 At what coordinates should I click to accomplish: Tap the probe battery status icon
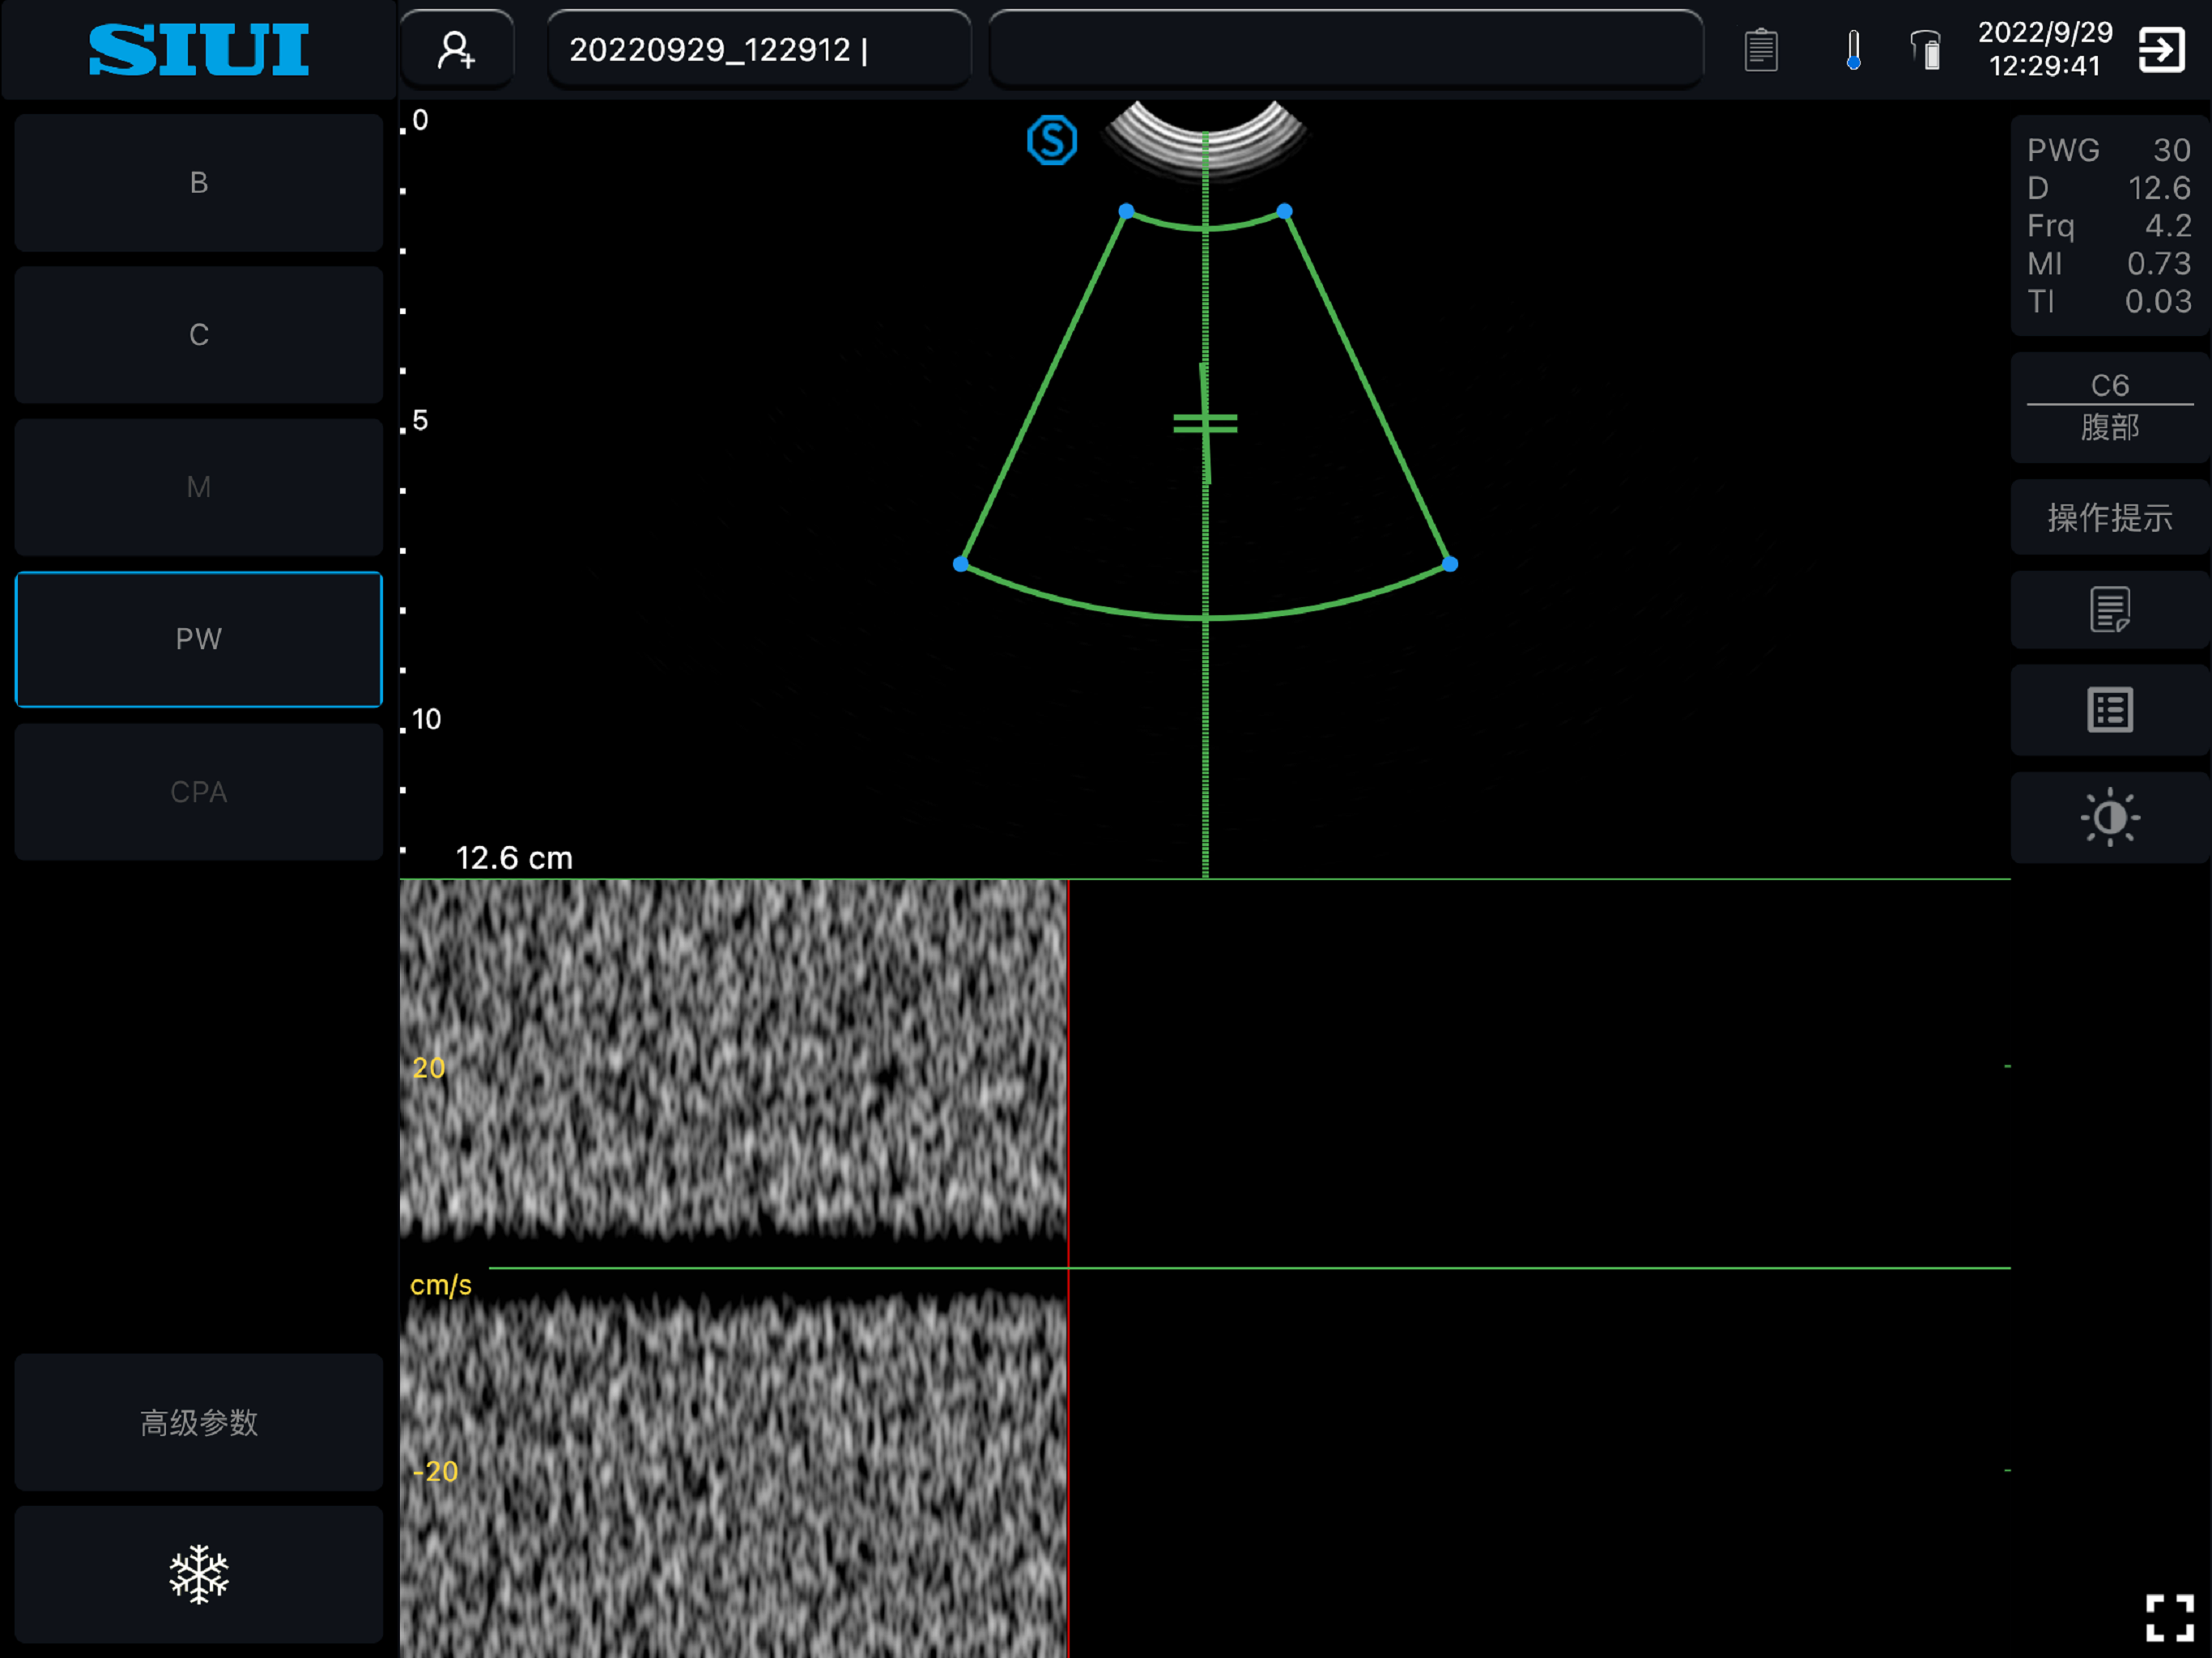(1926, 50)
